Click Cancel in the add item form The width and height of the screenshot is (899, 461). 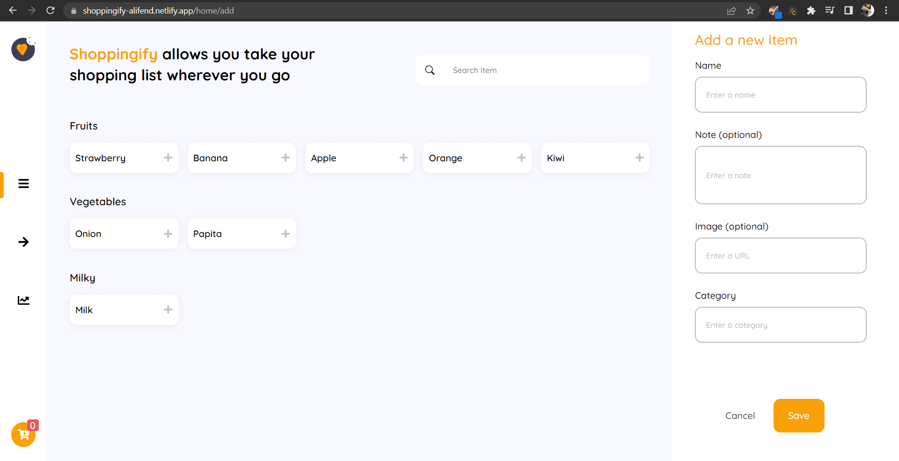pos(740,416)
